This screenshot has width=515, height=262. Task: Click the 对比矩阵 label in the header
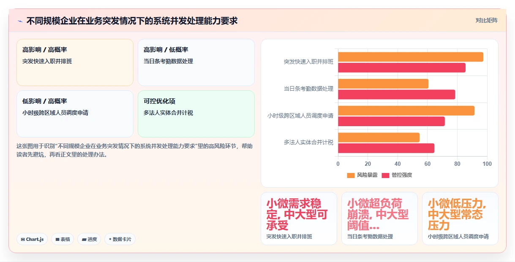(486, 20)
